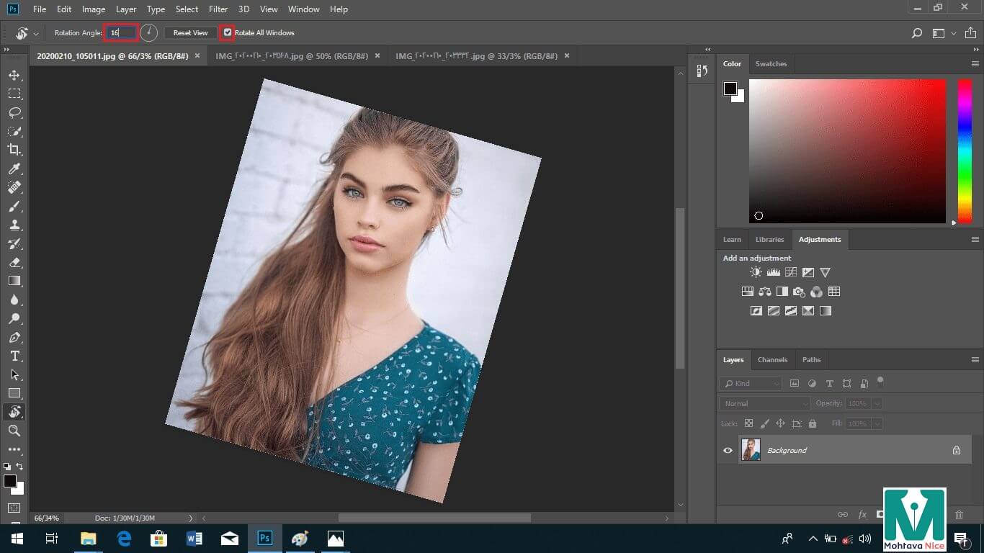Add a Photo Filter adjustment

(799, 292)
